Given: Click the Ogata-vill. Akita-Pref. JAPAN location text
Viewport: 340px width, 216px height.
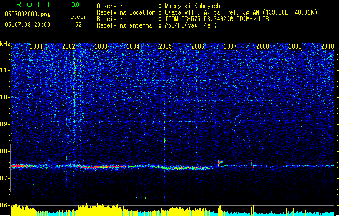Looking at the screenshot, I should click(x=241, y=12).
